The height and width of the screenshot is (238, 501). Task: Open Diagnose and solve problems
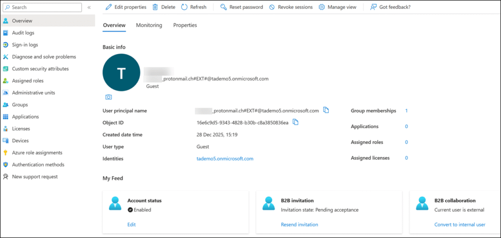(44, 57)
